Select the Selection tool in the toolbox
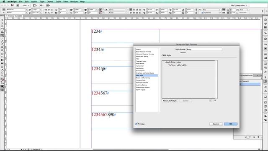 tap(2, 20)
